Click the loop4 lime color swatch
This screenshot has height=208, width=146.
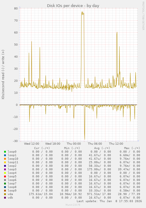point(5,173)
